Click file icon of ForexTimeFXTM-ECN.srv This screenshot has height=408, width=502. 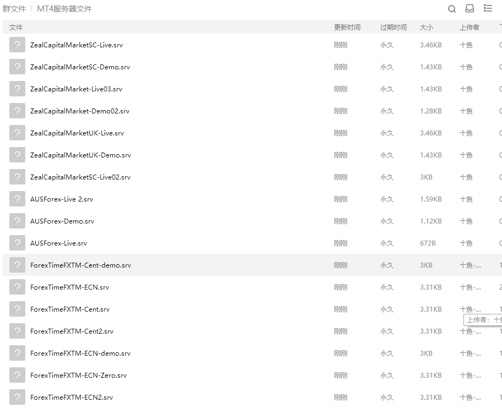pos(17,287)
